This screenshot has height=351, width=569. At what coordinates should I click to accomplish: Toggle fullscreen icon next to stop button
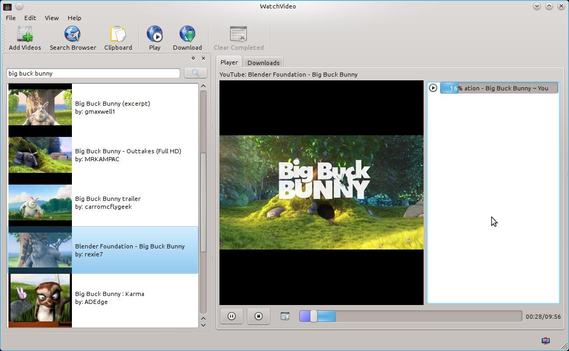(x=285, y=317)
